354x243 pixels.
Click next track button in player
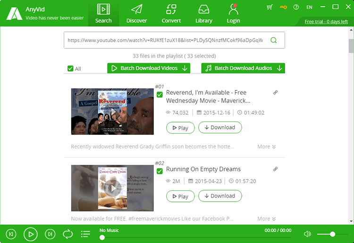coord(50,234)
